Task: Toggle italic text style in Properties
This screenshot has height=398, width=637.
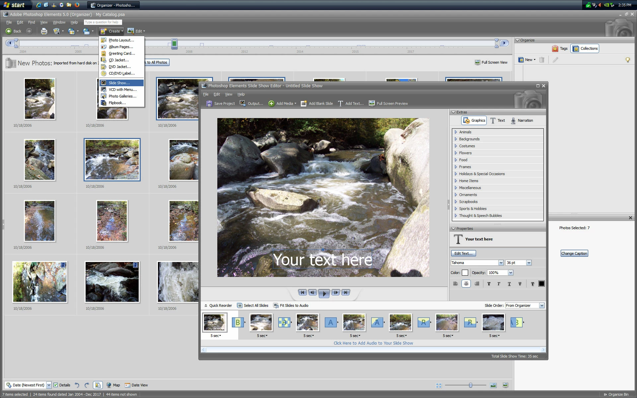Action: [x=499, y=284]
